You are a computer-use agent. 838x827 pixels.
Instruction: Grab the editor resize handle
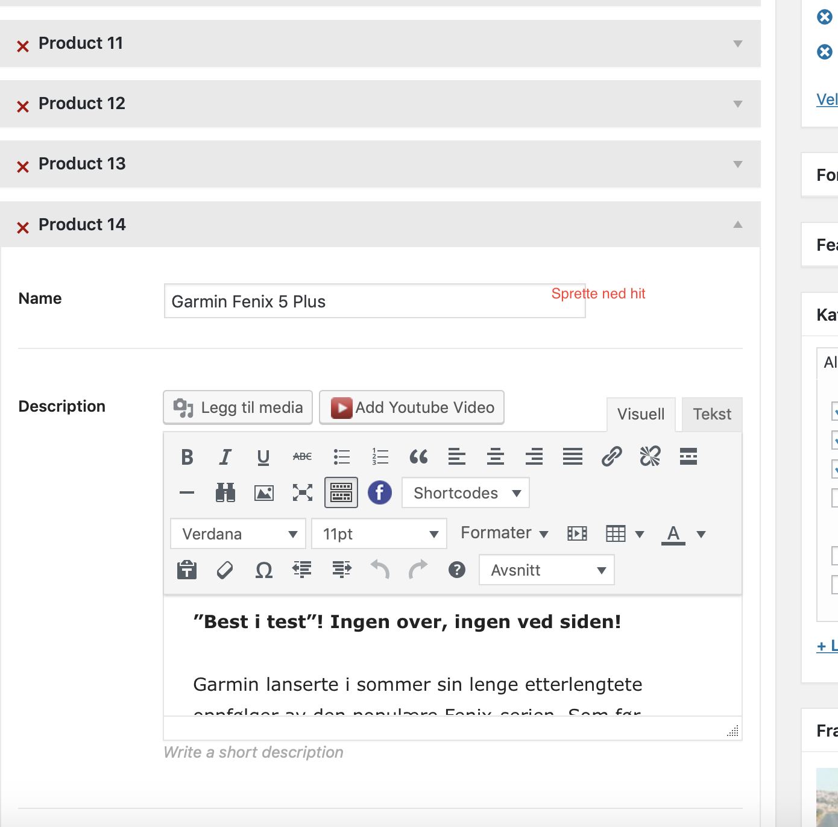[x=732, y=731]
